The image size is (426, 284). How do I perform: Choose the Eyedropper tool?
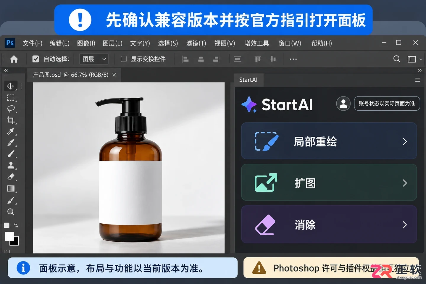click(x=11, y=131)
